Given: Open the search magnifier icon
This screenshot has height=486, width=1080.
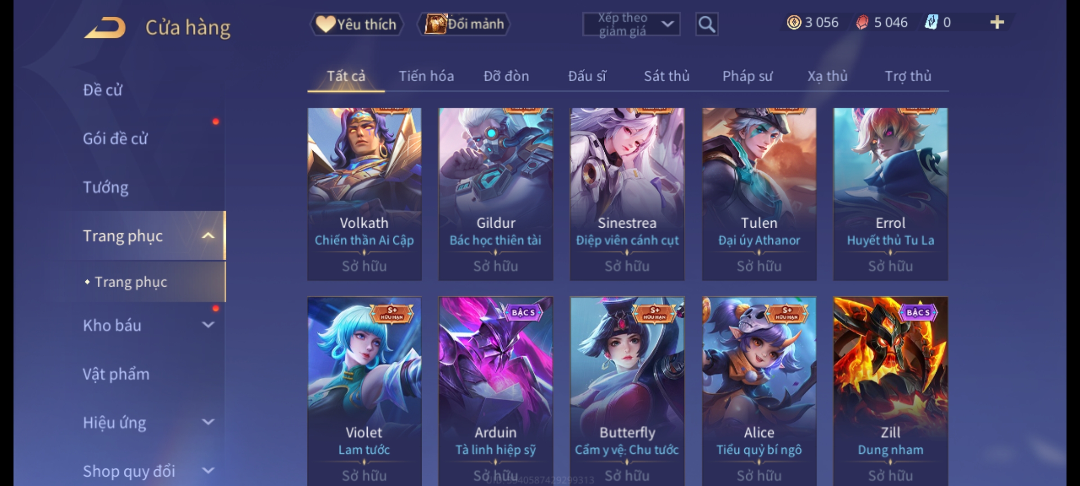Looking at the screenshot, I should point(706,24).
